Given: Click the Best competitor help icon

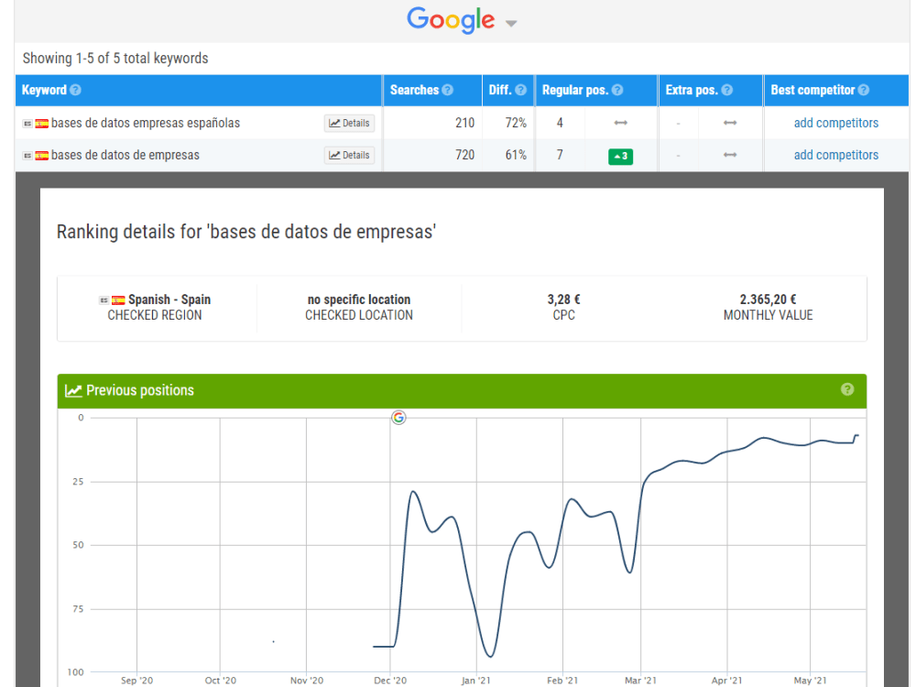Looking at the screenshot, I should [864, 90].
